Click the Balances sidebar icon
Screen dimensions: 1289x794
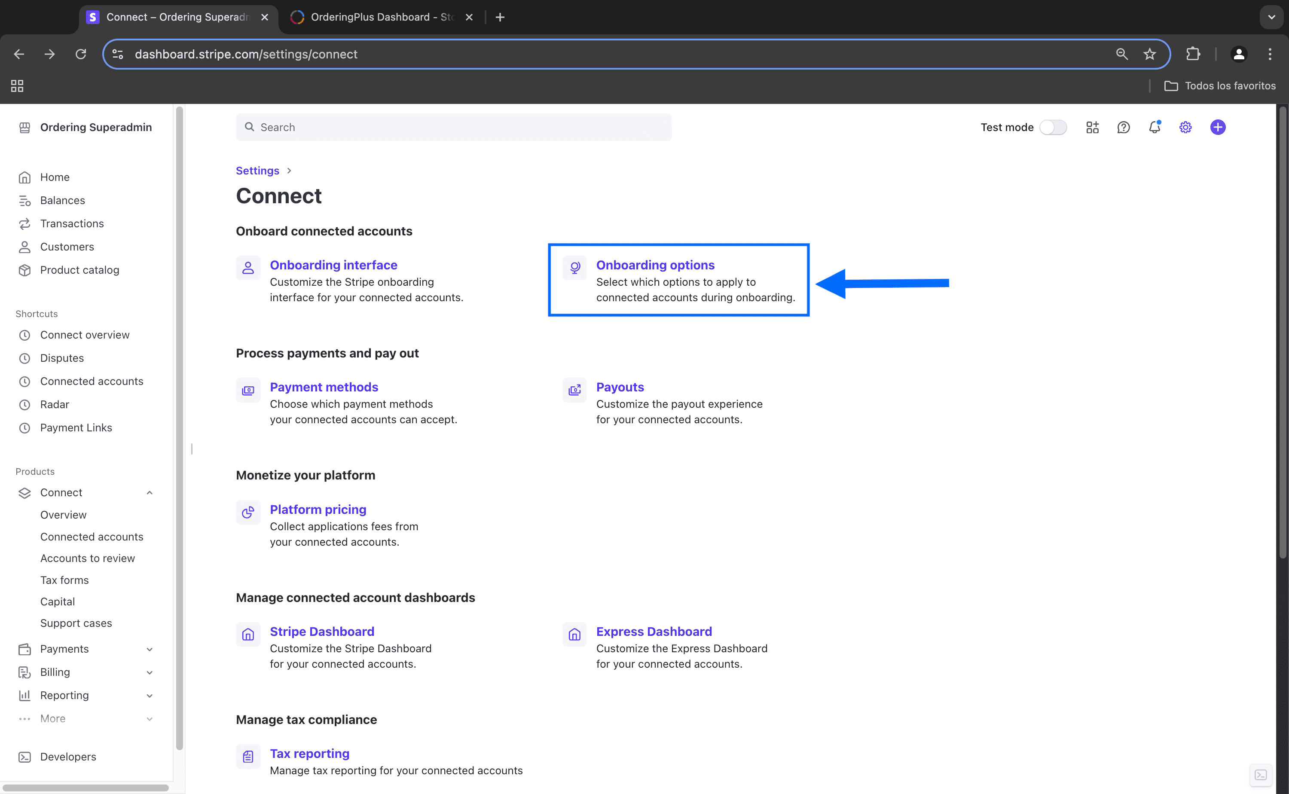pyautogui.click(x=24, y=201)
